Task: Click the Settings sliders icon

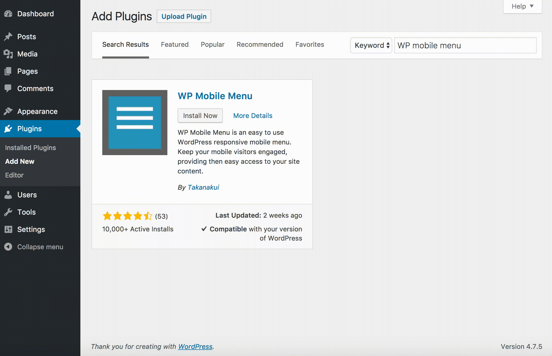Action: click(8, 229)
